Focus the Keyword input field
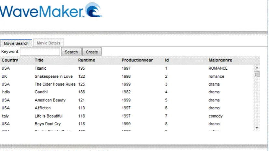This screenshot has width=269, height=151. [40, 52]
